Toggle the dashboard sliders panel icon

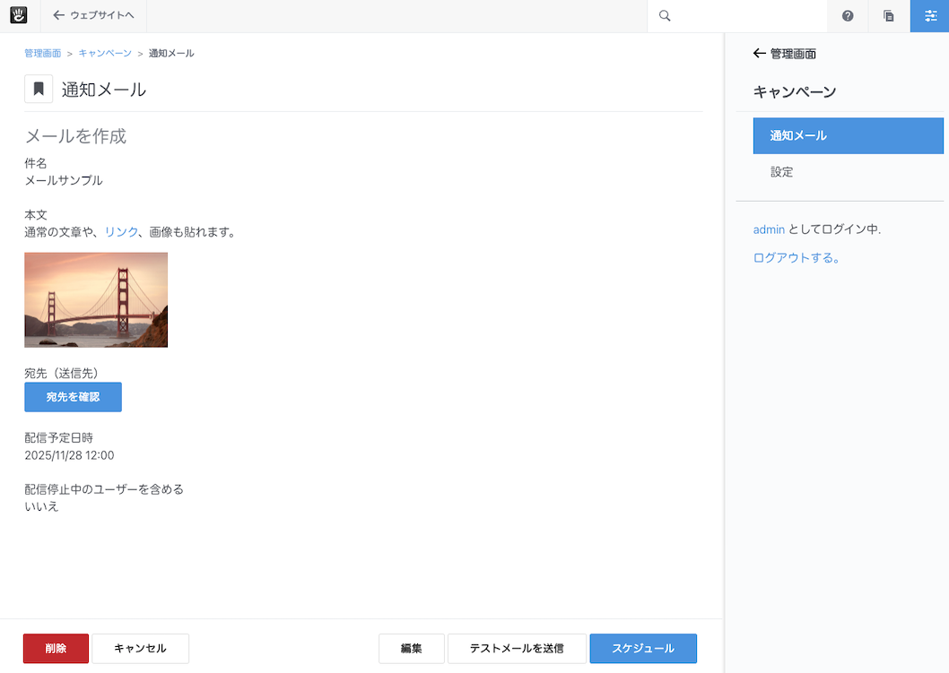930,16
